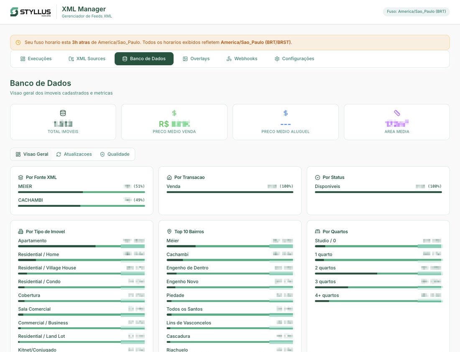Open Configurações
Screen dimensions: 460x352
click(x=295, y=59)
